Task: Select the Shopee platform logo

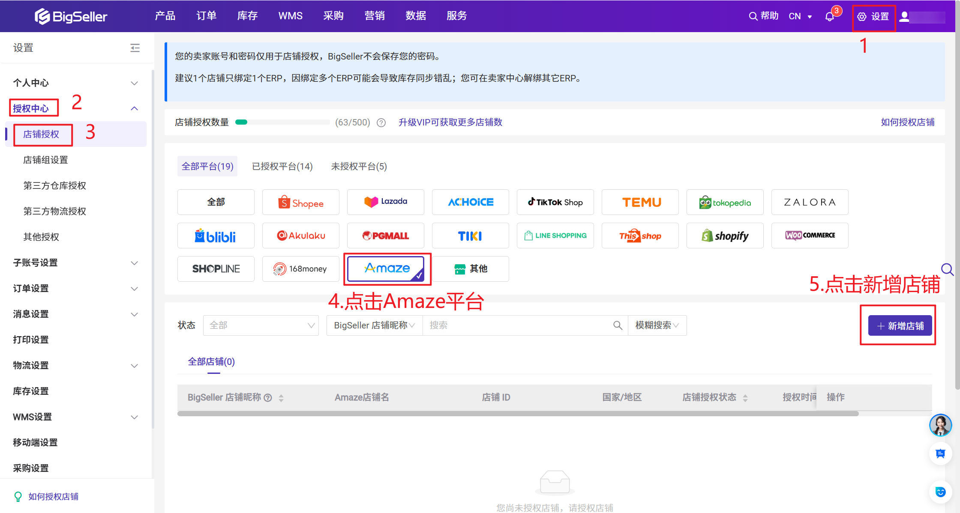Action: 301,202
